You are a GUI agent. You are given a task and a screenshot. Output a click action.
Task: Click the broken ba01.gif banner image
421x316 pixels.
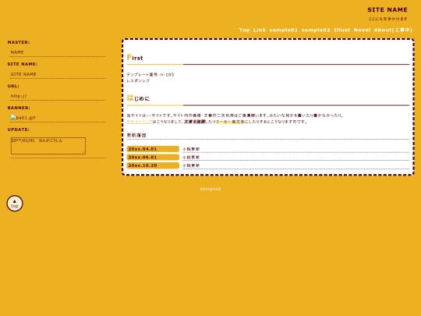pyautogui.click(x=23, y=118)
